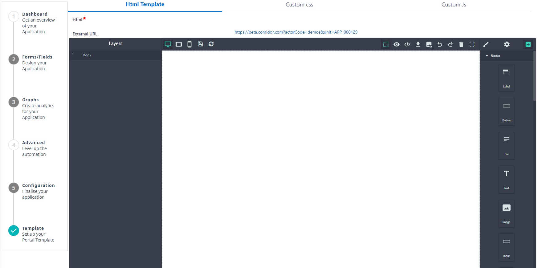Select the Div block

tap(507, 146)
